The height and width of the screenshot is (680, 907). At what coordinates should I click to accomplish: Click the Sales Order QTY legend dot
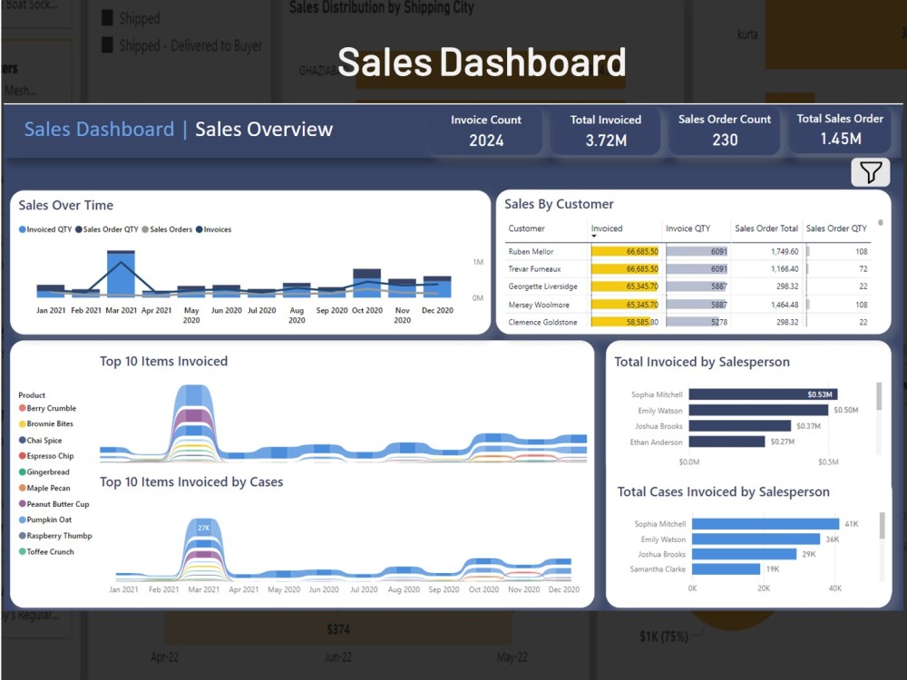coord(82,229)
